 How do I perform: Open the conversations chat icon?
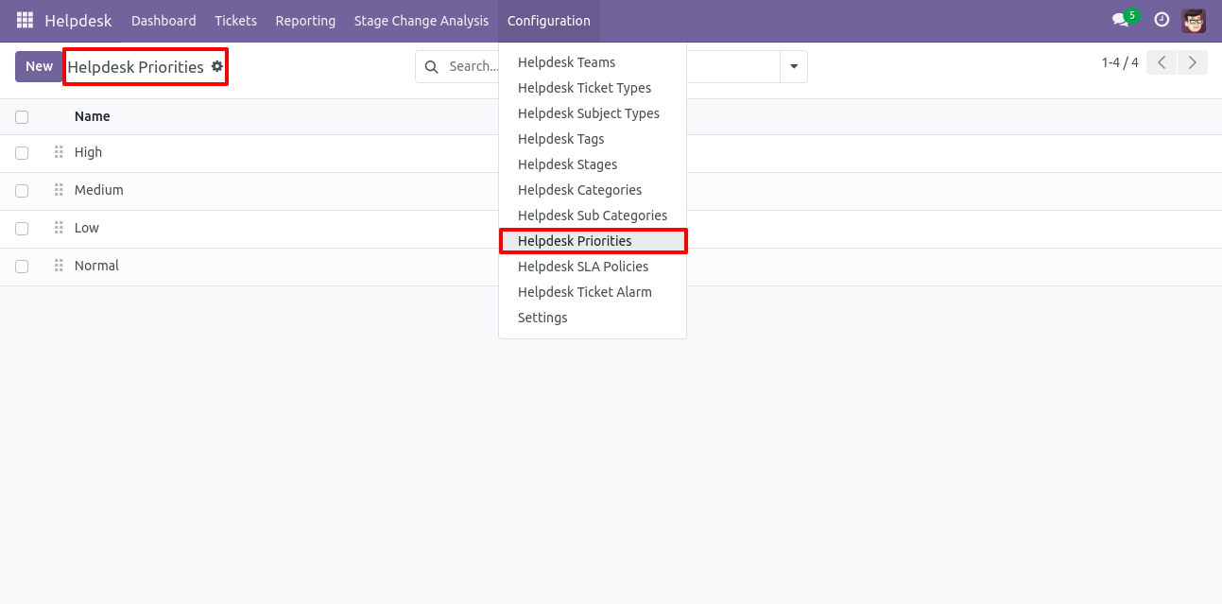click(x=1121, y=20)
